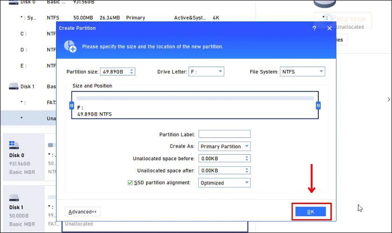Open SSD alignment Optimized dropdown

coord(224,183)
